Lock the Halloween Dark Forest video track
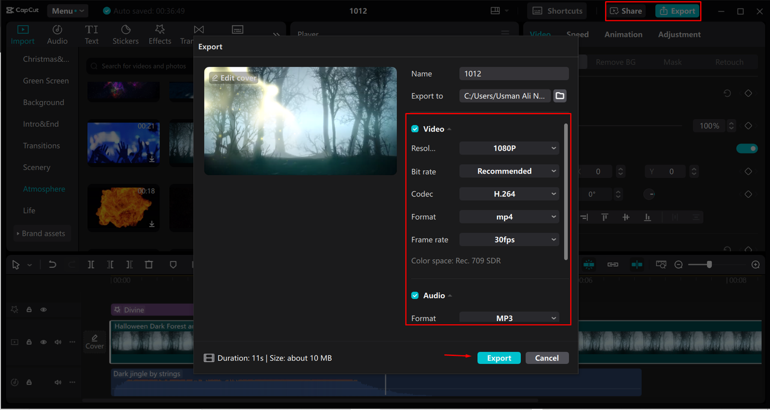The height and width of the screenshot is (410, 770). click(29, 342)
